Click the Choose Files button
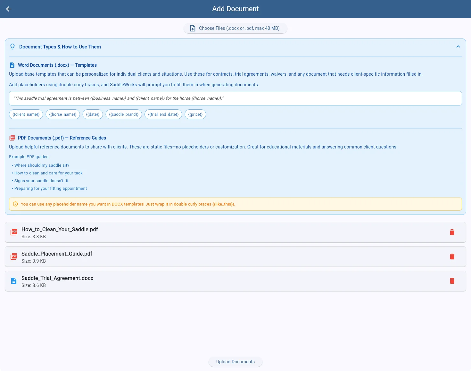 [235, 28]
